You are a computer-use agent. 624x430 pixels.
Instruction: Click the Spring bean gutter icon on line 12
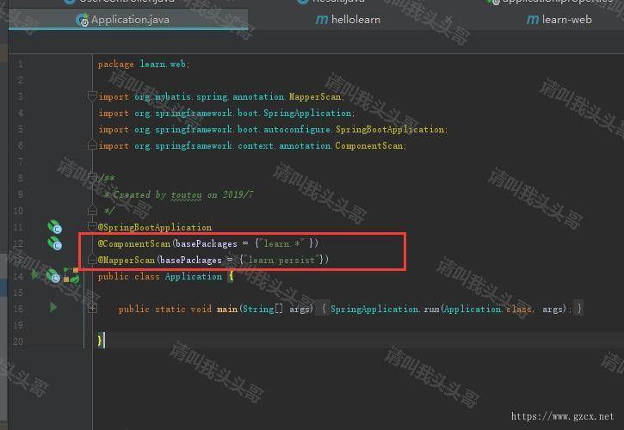(54, 243)
